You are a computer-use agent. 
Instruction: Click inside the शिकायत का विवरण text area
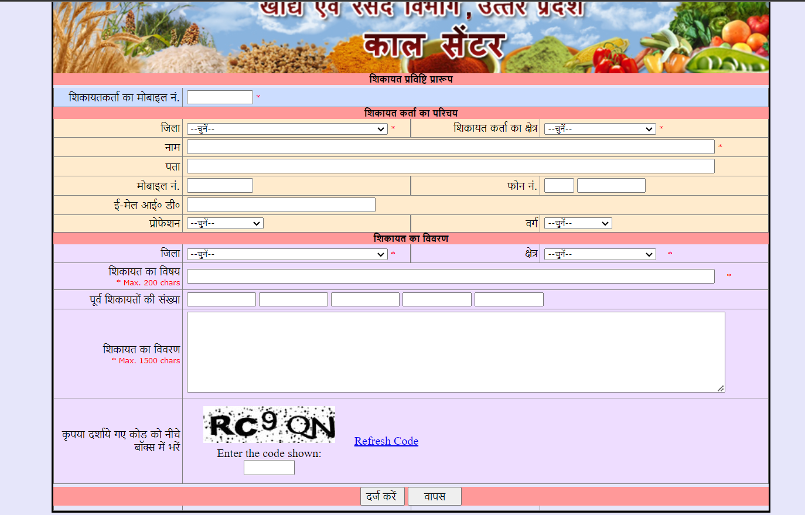(455, 350)
